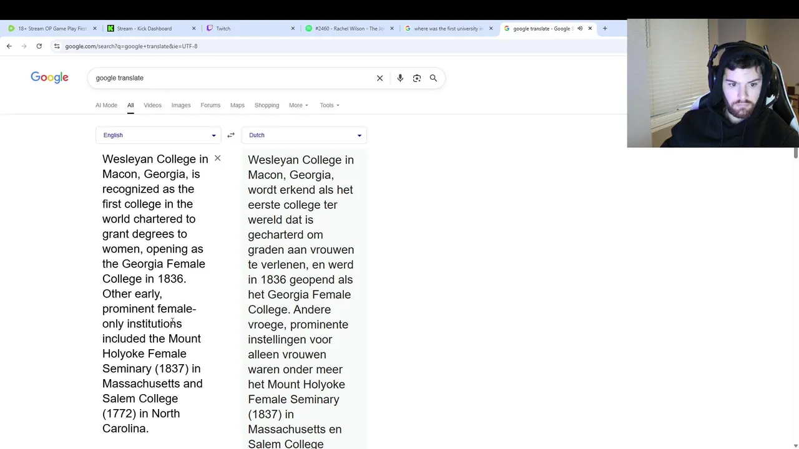Click inside the English source text area
The height and width of the screenshot is (449, 799).
click(x=155, y=294)
